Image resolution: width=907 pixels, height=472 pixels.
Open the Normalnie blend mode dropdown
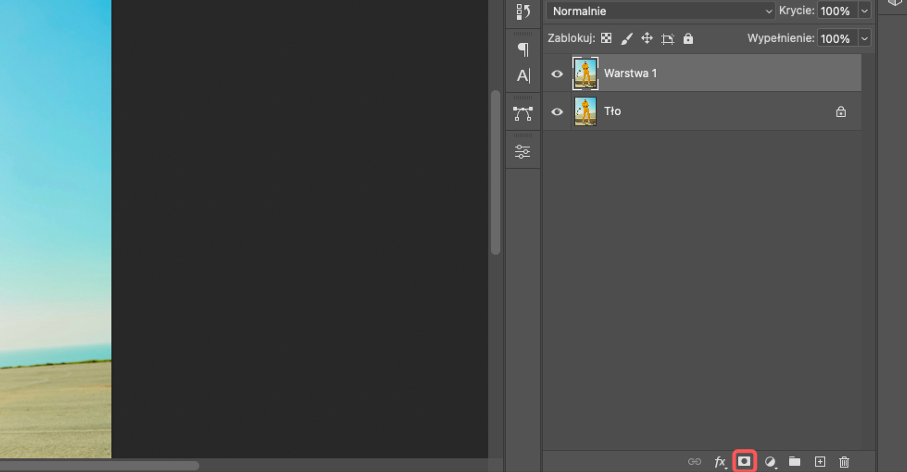[x=660, y=11]
